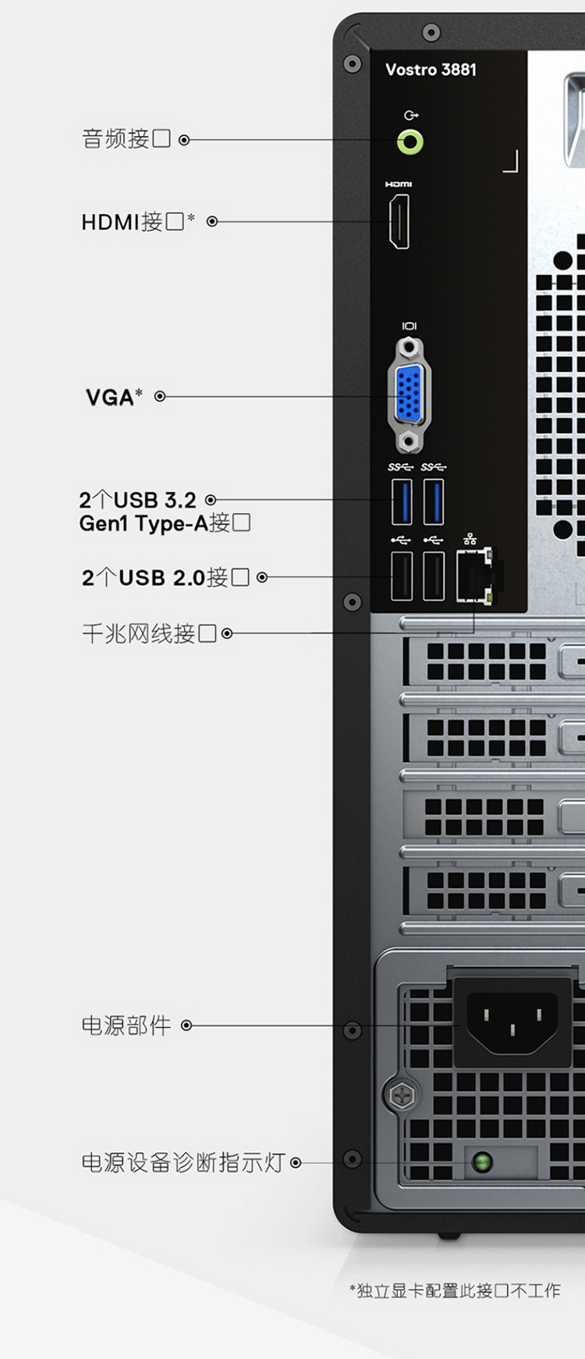Click the 电源部件 label
Screen dimensions: 585x1359
126,1025
